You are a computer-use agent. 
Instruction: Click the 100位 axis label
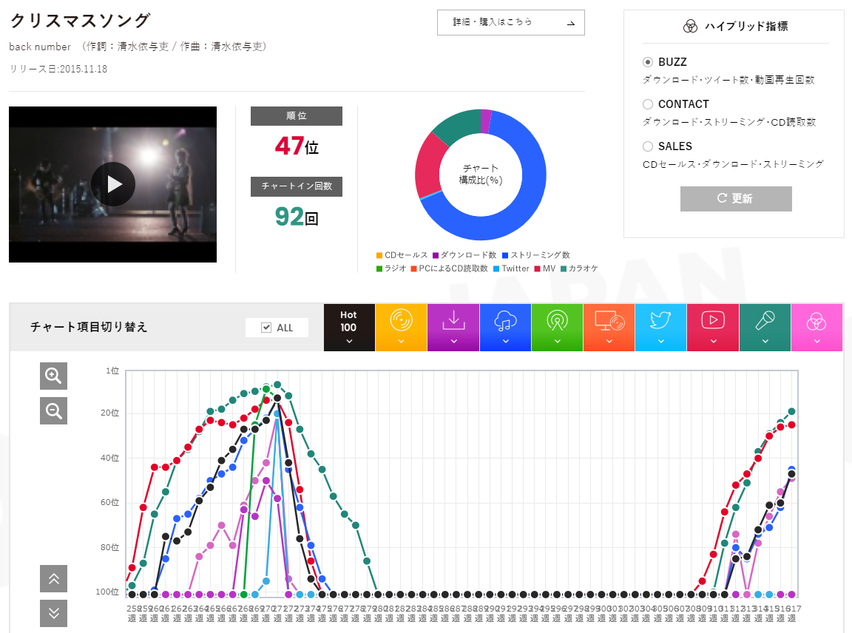click(x=107, y=592)
